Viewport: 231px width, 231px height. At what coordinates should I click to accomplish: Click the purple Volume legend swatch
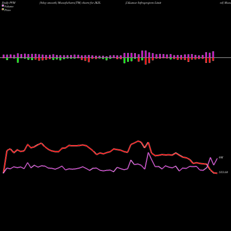point(3,6)
